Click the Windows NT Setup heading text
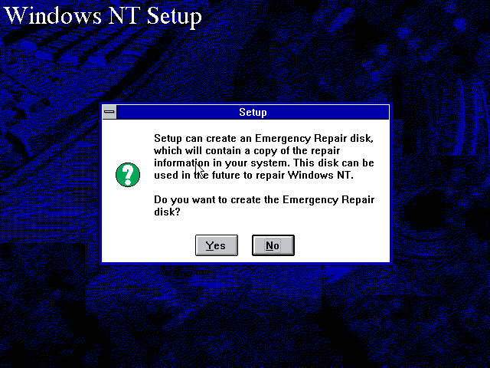 (x=103, y=15)
